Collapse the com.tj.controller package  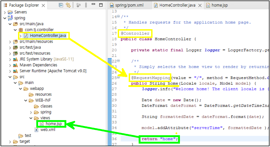pyautogui.click(x=15, y=30)
